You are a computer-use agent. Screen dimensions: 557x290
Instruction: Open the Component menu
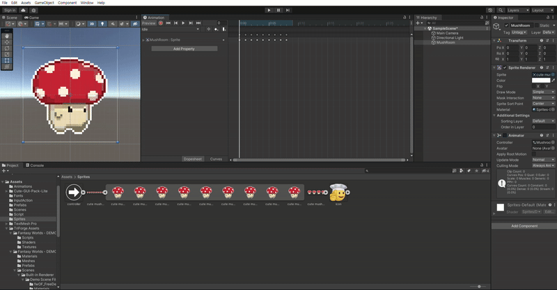tap(67, 3)
